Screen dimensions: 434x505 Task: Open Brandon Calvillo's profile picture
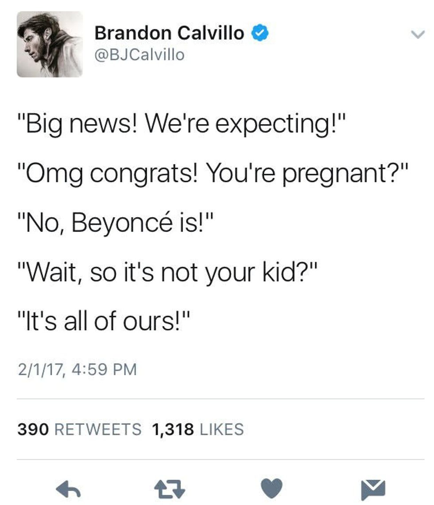click(x=50, y=44)
